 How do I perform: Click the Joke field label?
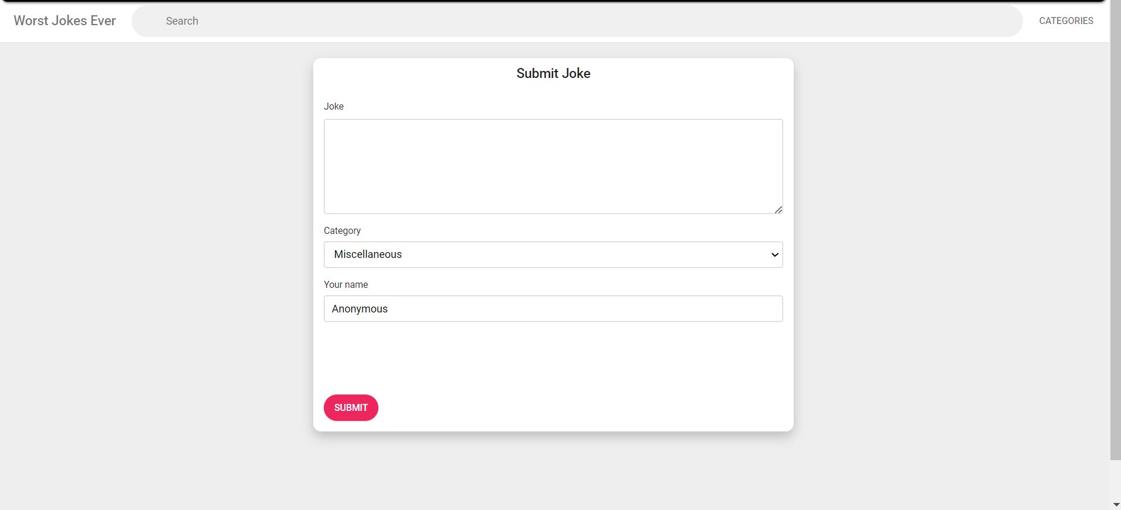click(334, 107)
